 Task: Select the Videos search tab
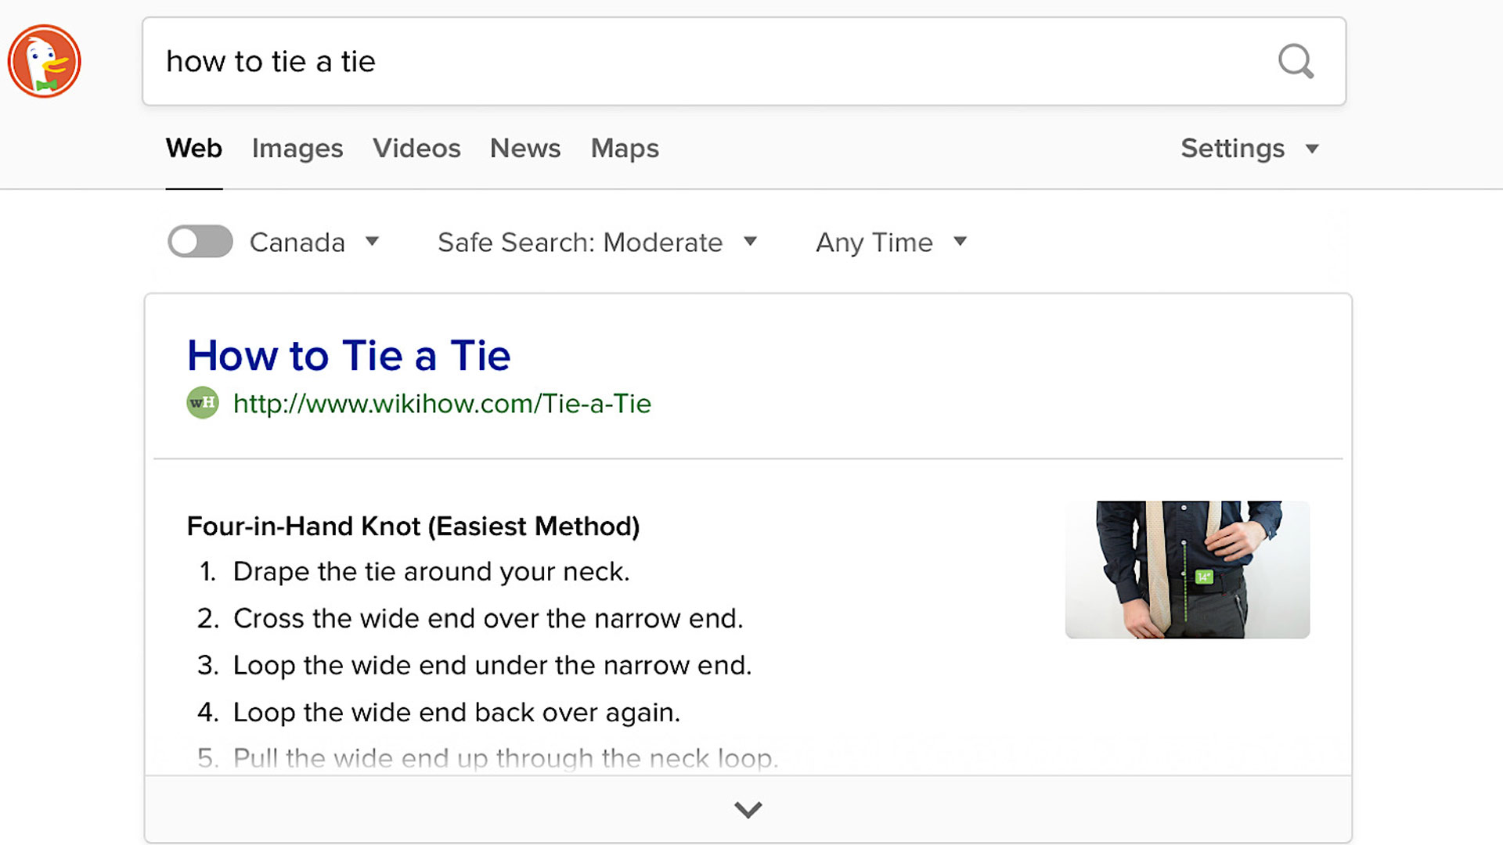(x=416, y=148)
